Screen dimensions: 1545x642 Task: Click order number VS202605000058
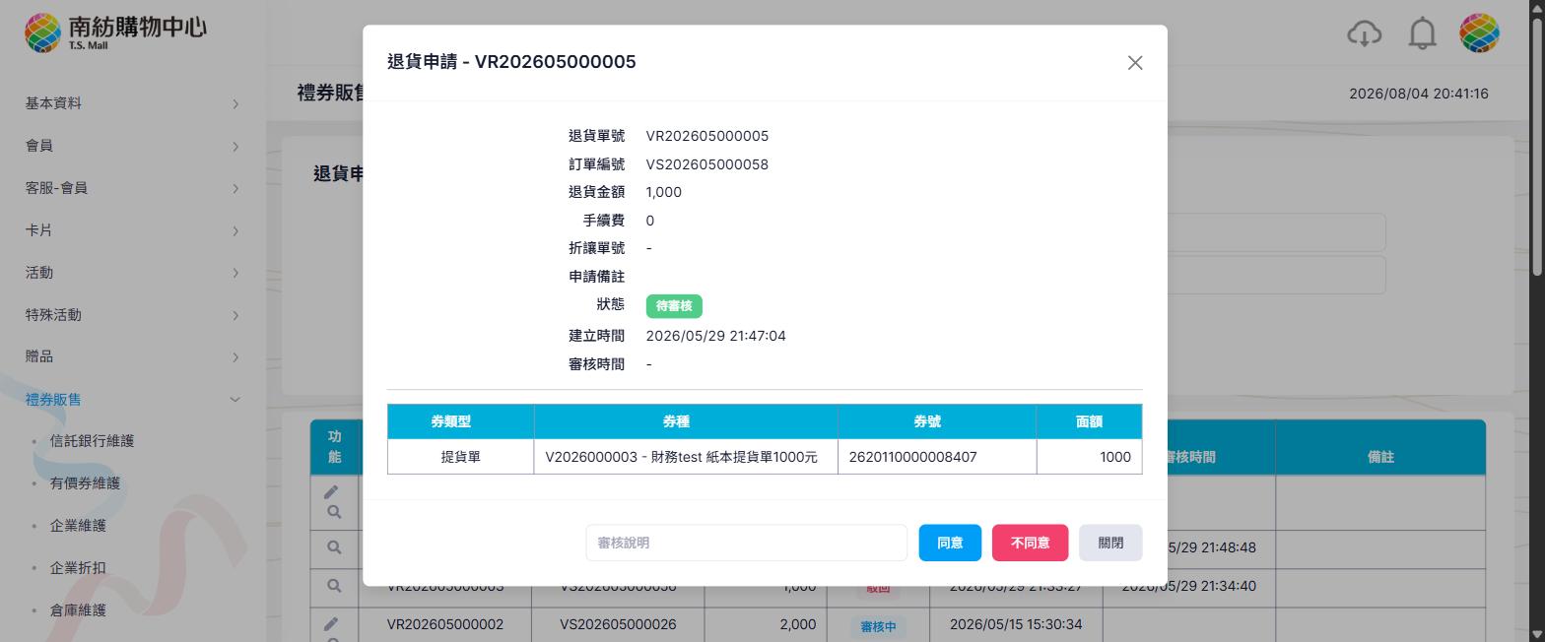pos(707,164)
